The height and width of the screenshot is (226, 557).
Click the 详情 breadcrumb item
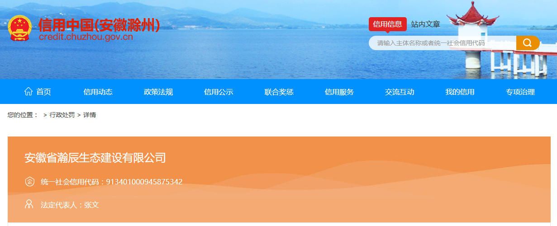pos(90,115)
